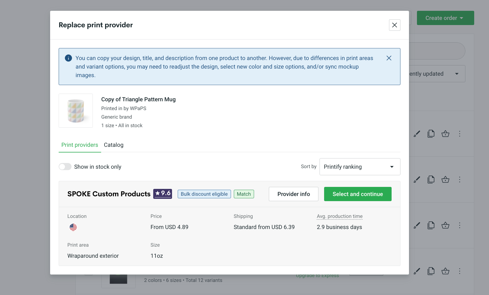Open Provider info for SPOKE Custom Products
The image size is (489, 295).
pos(293,194)
